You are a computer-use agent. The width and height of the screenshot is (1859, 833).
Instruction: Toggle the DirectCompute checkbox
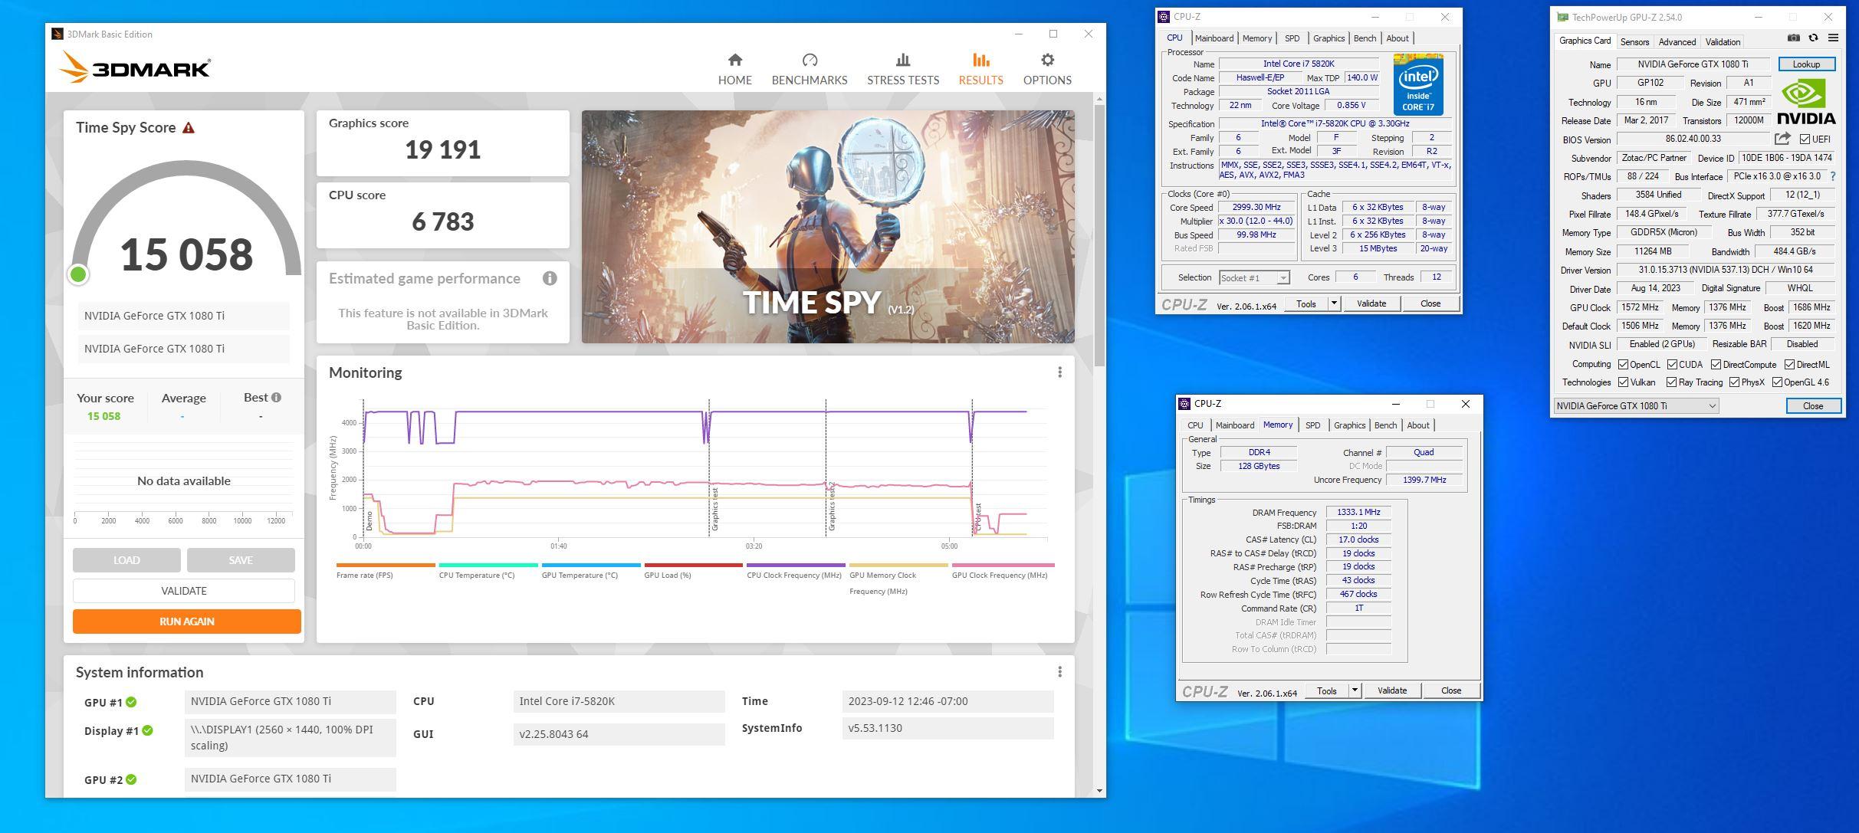click(x=1716, y=365)
